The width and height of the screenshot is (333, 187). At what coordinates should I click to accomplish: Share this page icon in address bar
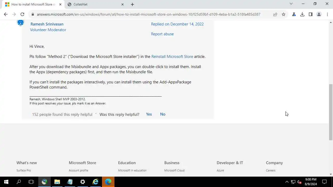click(x=275, y=14)
